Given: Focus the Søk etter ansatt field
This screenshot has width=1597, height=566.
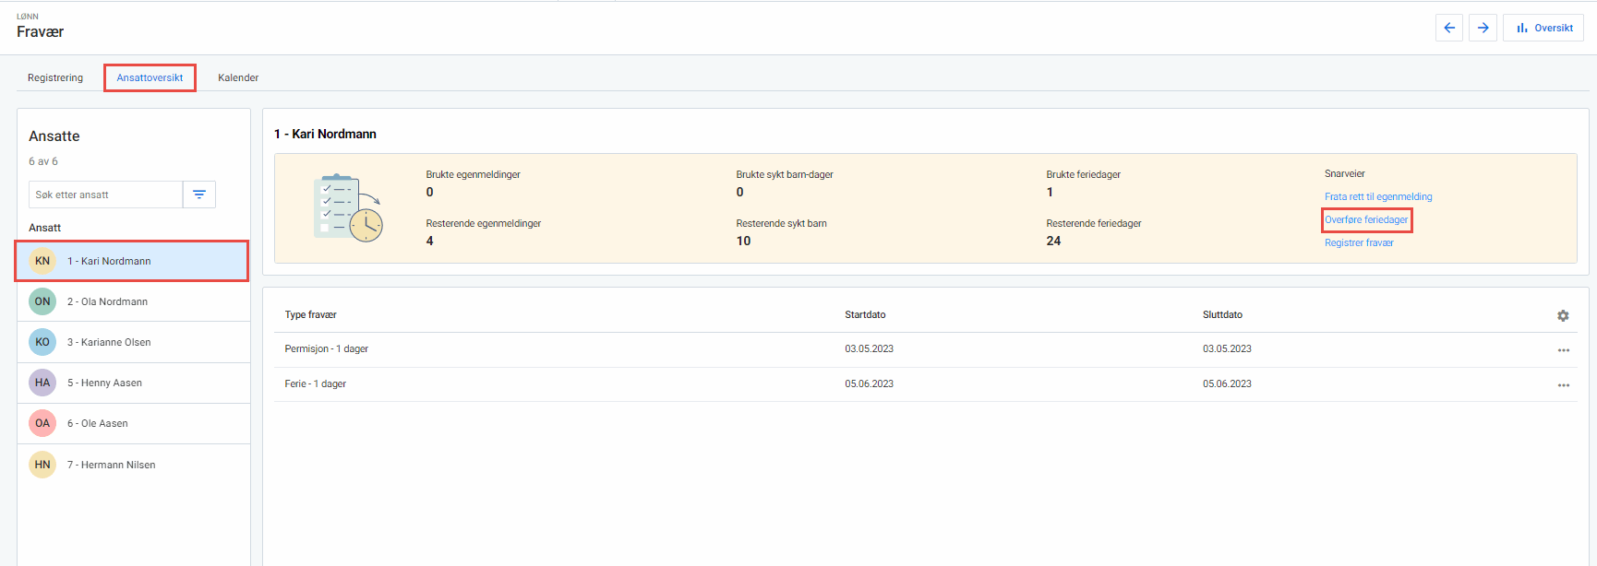Looking at the screenshot, I should [x=105, y=195].
